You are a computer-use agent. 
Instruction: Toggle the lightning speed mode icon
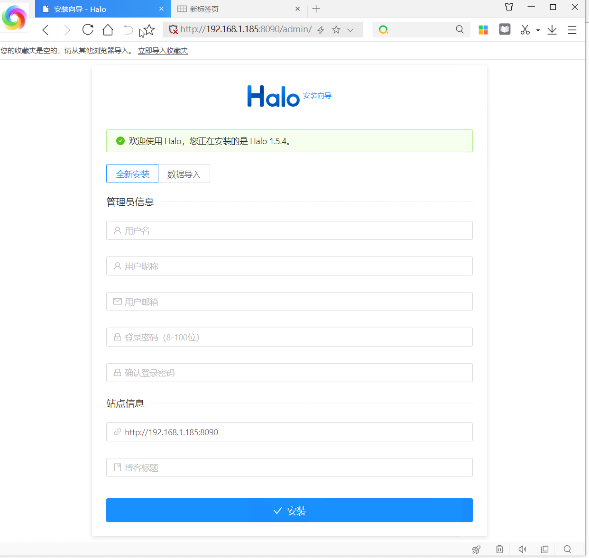click(321, 30)
